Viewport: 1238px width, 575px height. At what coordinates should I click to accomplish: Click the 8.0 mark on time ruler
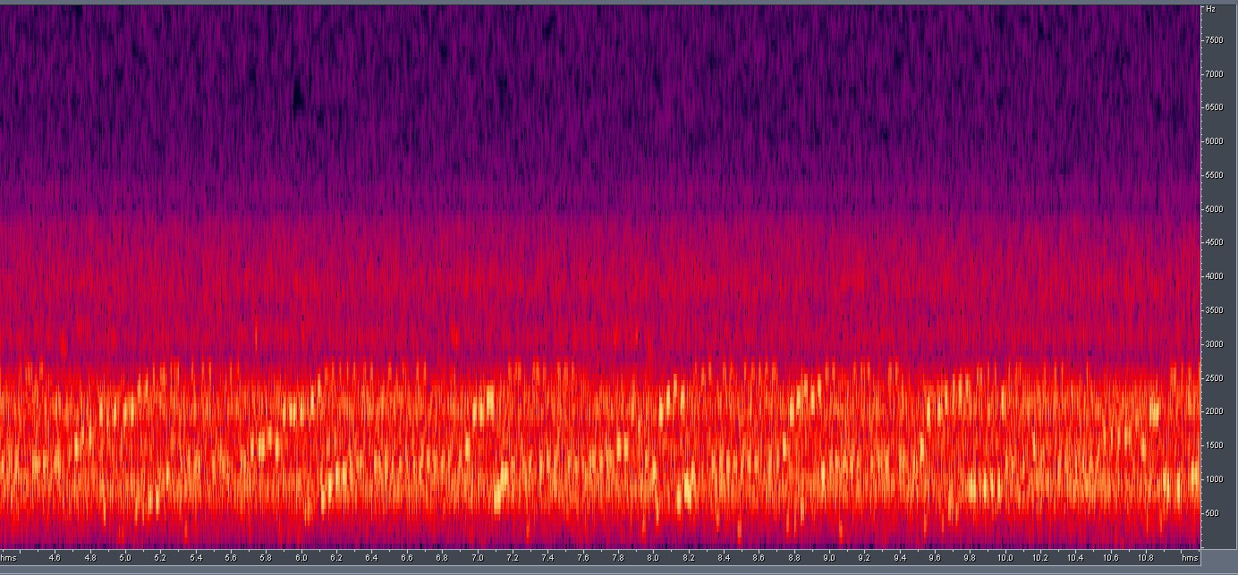coord(653,557)
